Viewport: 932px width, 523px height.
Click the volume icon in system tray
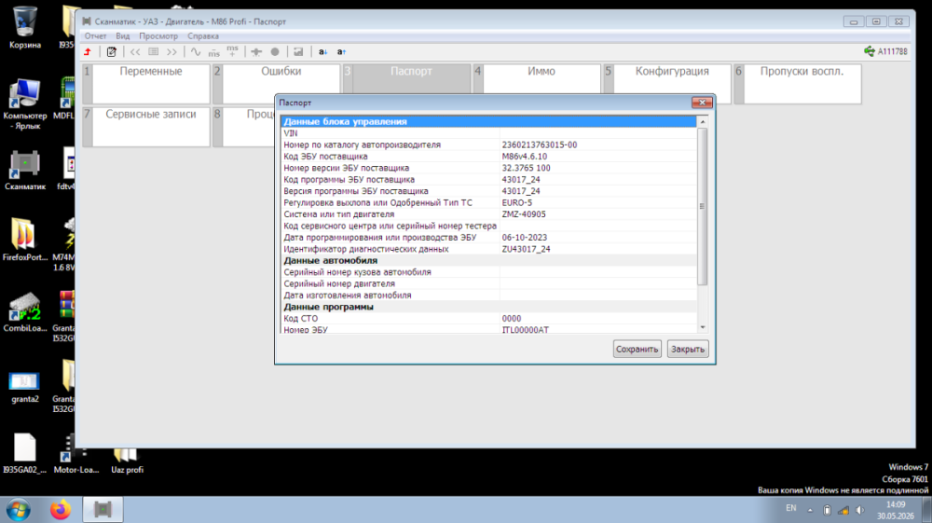[x=860, y=510]
